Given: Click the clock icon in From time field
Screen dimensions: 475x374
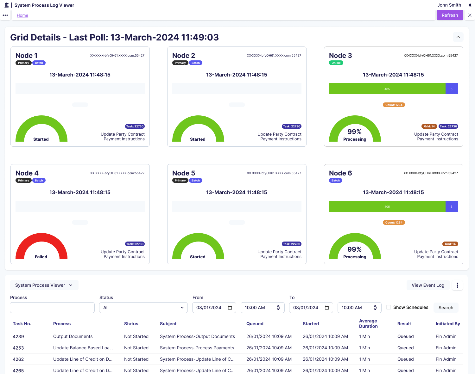Looking at the screenshot, I should coord(278,308).
